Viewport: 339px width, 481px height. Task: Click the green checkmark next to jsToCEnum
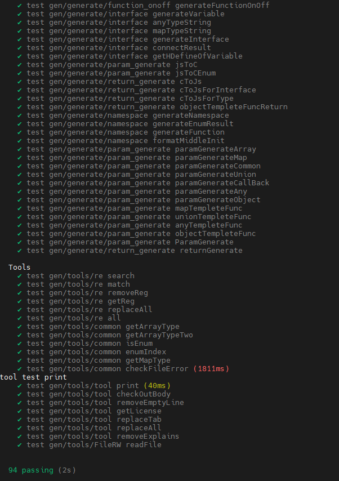click(x=19, y=73)
